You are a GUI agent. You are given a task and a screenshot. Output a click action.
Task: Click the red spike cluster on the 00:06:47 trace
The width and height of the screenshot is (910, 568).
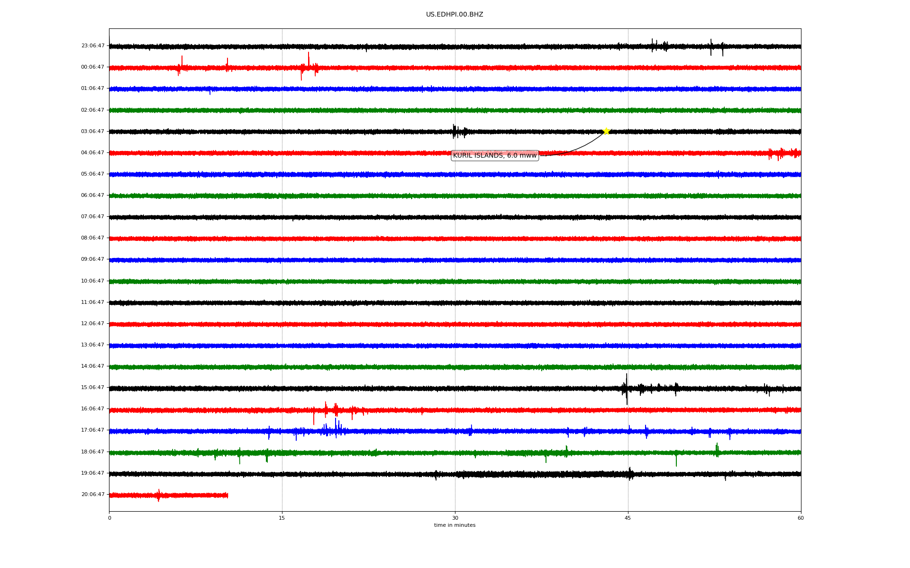309,66
